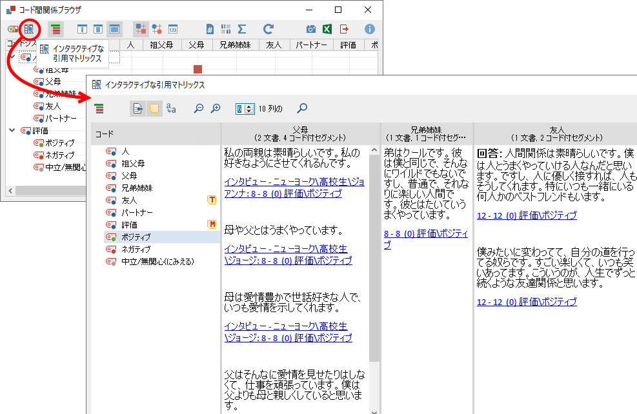Select ポジティブ in main window code tree
637x414 pixels.
[60, 143]
